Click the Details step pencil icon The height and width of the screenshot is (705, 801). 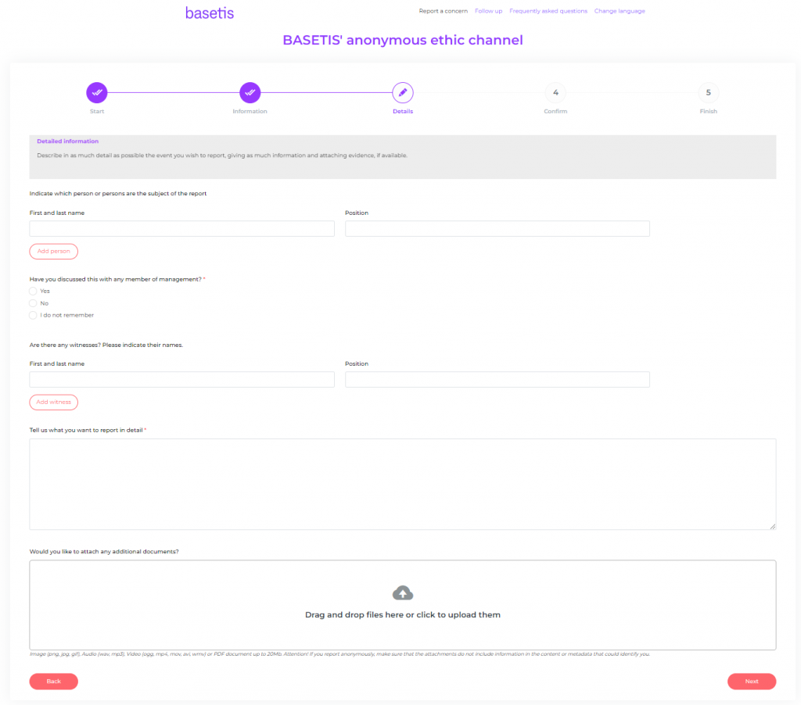coord(403,92)
